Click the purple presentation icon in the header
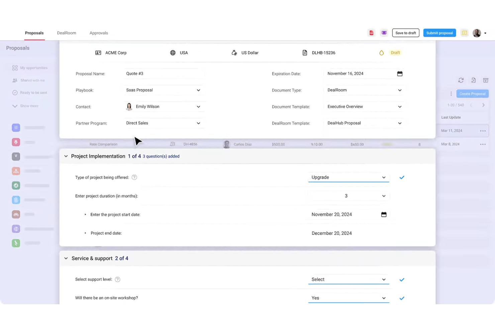495x330 pixels. point(384,33)
